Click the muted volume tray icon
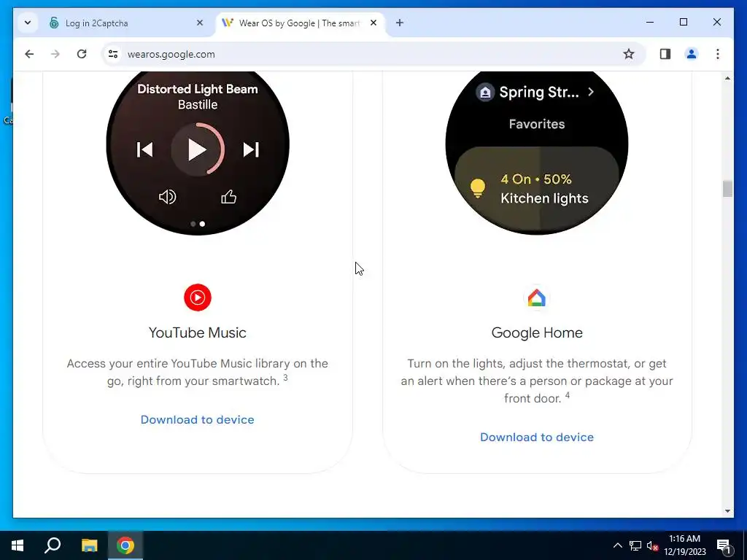The width and height of the screenshot is (747, 560). tap(653, 545)
